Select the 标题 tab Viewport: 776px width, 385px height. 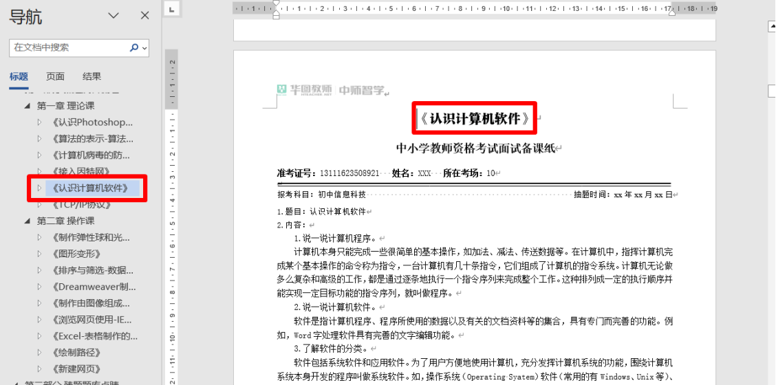point(19,76)
